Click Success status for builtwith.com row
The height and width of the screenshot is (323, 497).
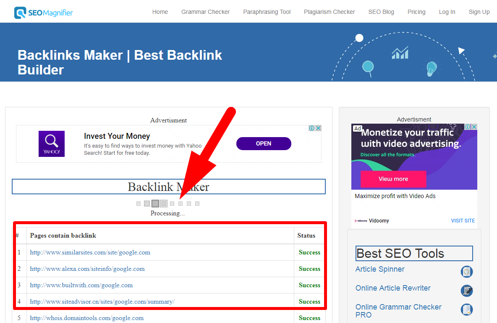pos(309,285)
